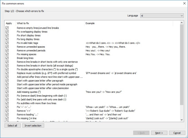Viewport: 188px width, 138px height.
Task: Click the 'clanks] Look out!' example
Action: pyautogui.click(x=107, y=118)
